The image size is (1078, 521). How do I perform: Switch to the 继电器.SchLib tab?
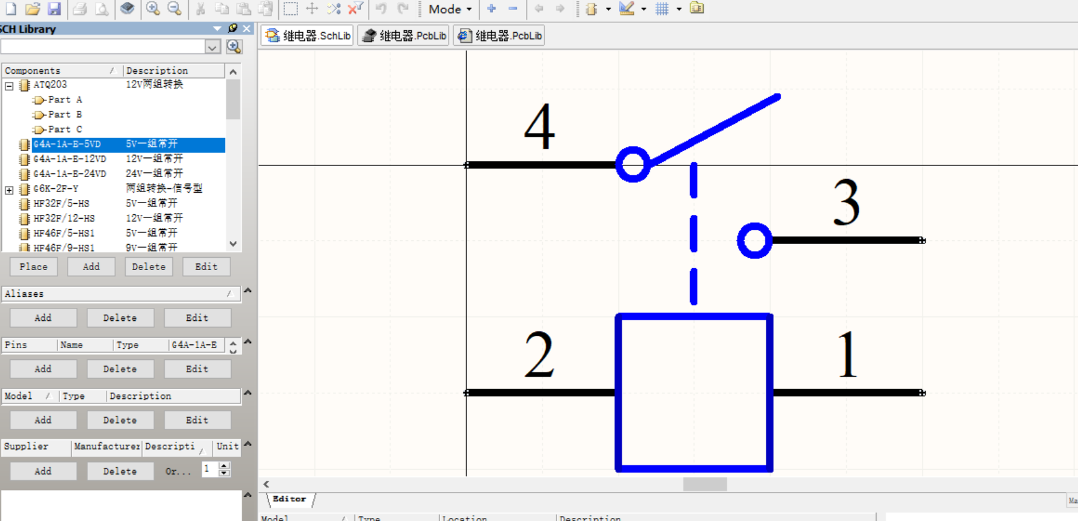pyautogui.click(x=308, y=36)
